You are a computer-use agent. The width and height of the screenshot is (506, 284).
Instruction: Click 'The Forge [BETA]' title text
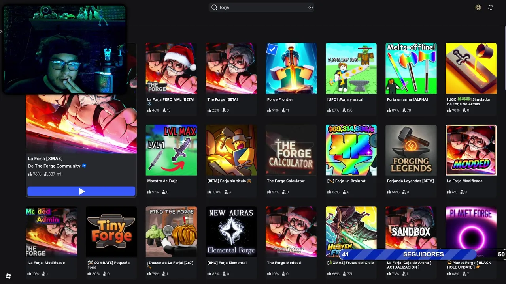coord(223,99)
